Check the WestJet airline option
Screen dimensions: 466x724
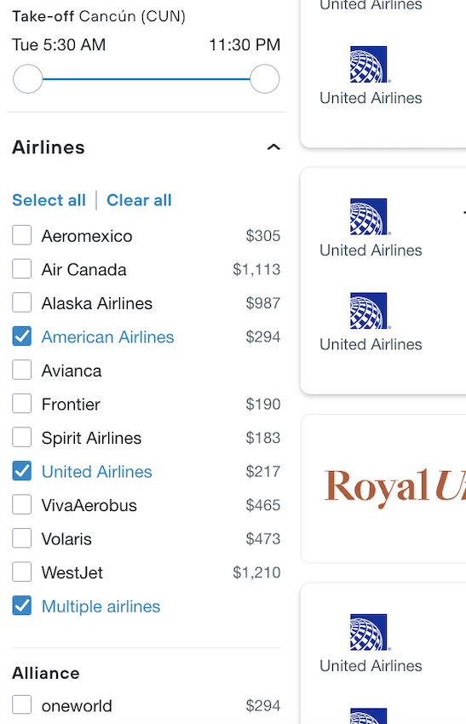[x=21, y=572]
